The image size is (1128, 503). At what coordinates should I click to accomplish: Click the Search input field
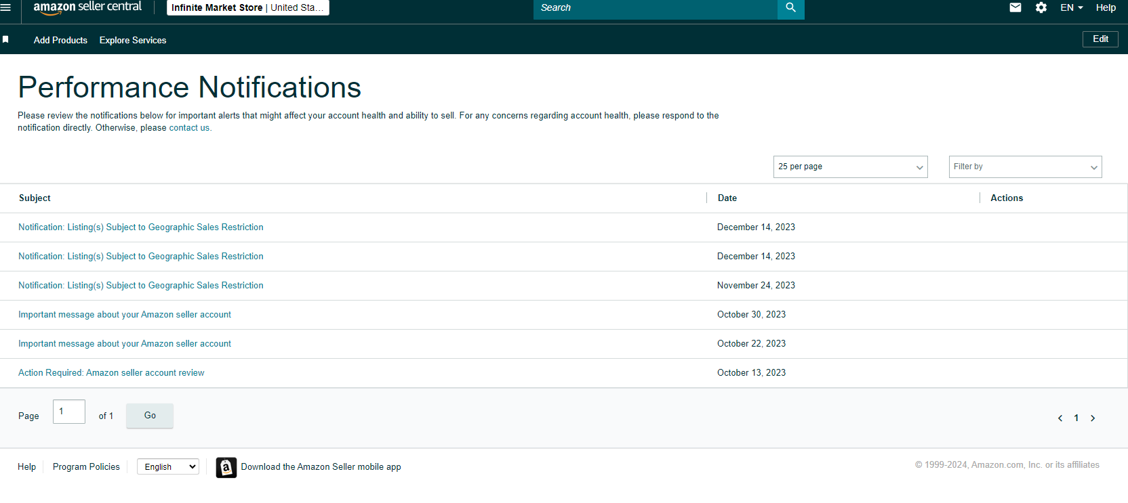click(x=656, y=8)
